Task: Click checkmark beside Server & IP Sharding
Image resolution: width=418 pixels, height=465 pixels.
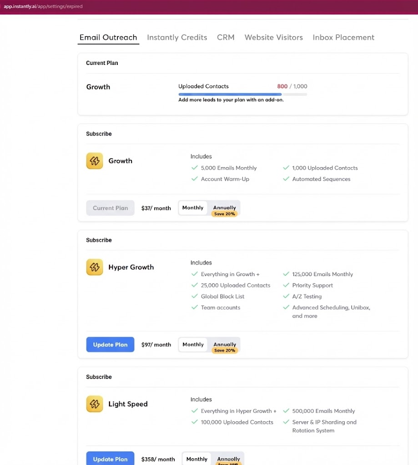Action: click(x=286, y=422)
